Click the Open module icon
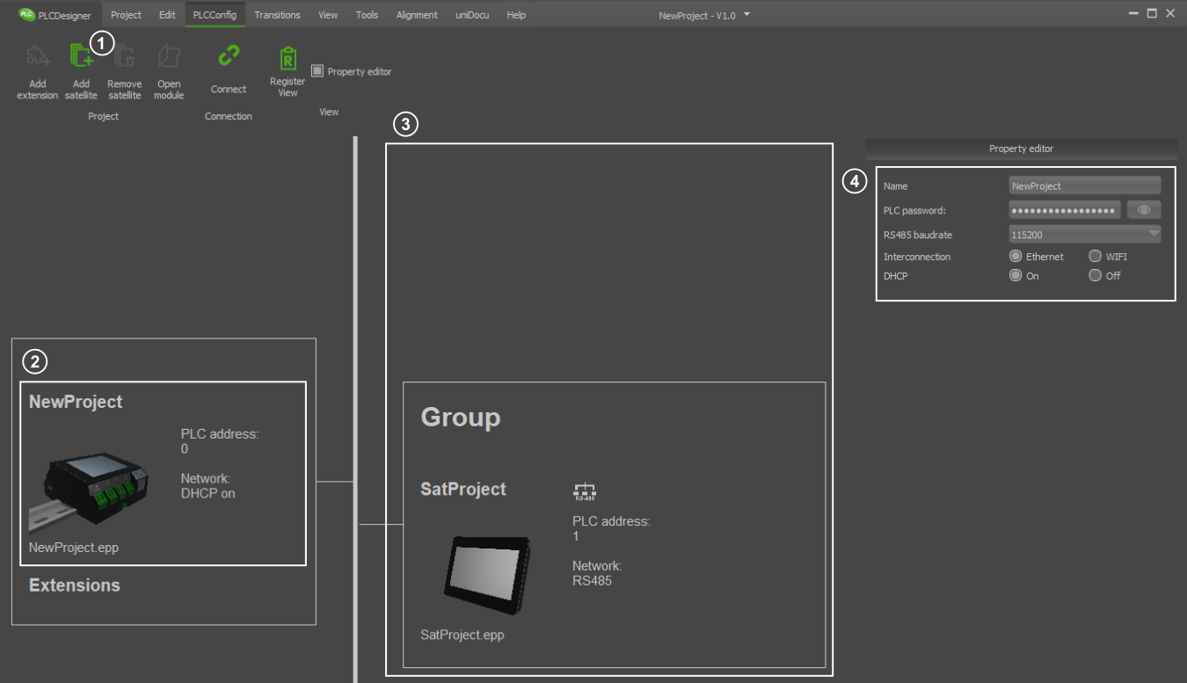This screenshot has height=683, width=1187. [169, 57]
